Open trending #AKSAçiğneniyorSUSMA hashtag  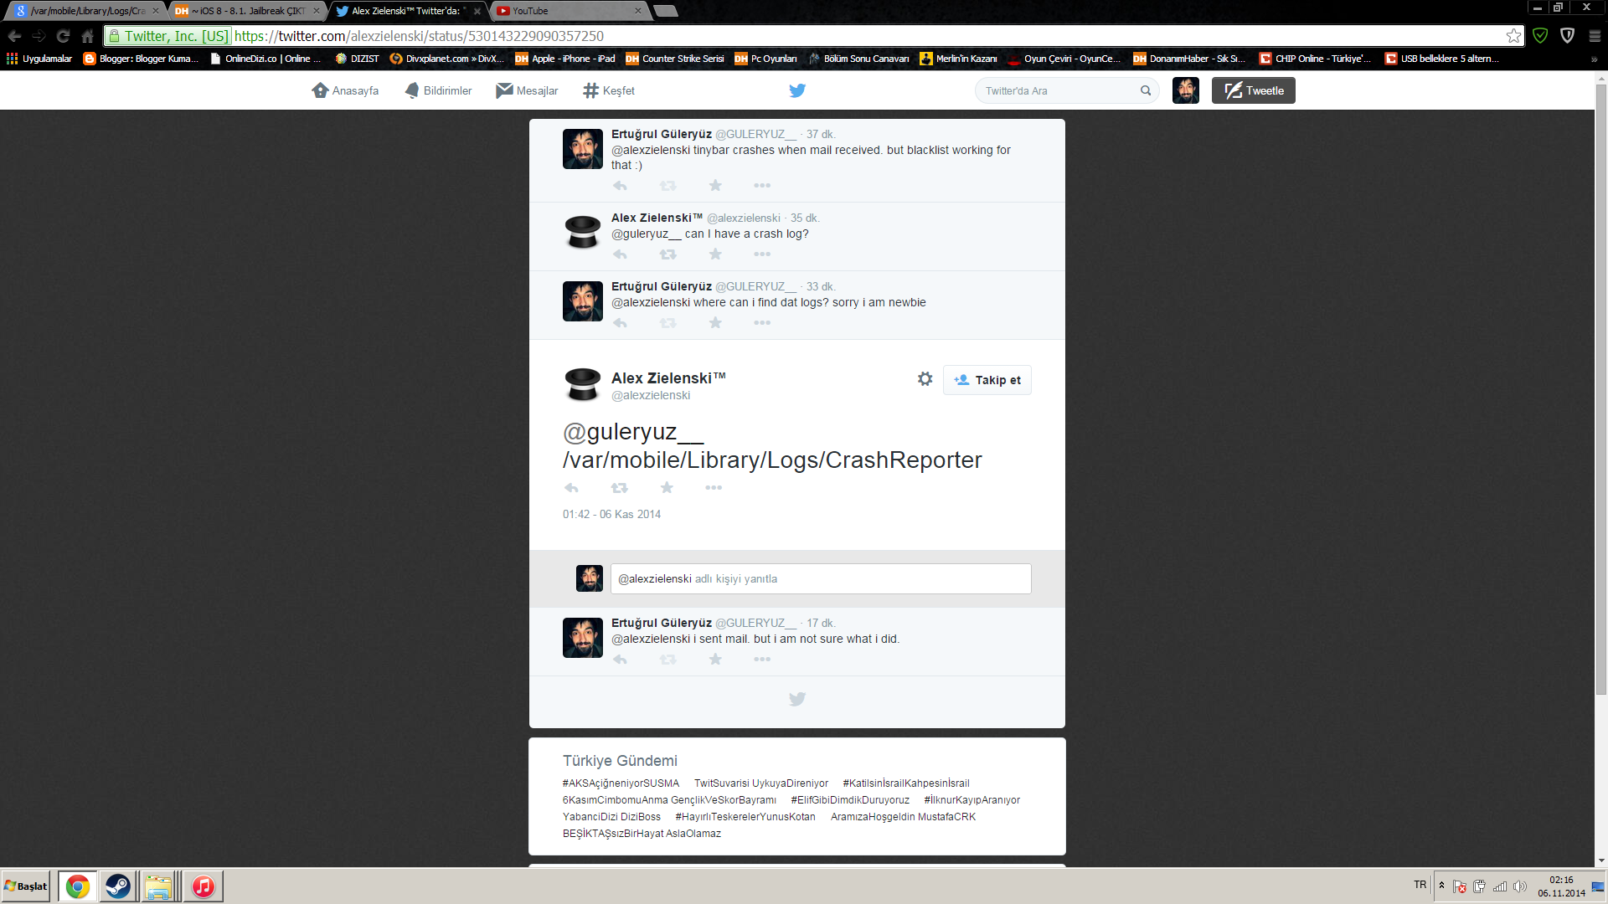click(621, 783)
